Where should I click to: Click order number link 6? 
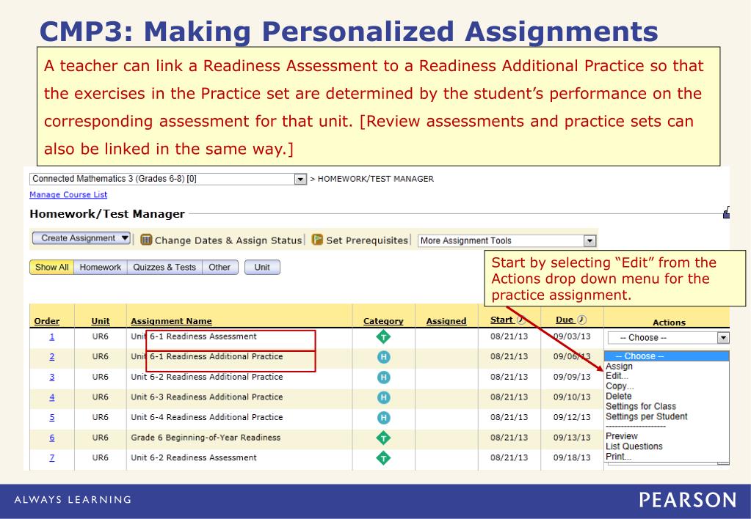(51, 438)
